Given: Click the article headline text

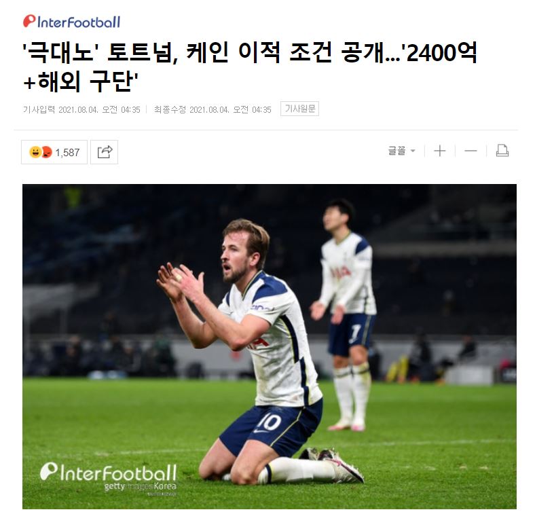Looking at the screenshot, I should (249, 67).
